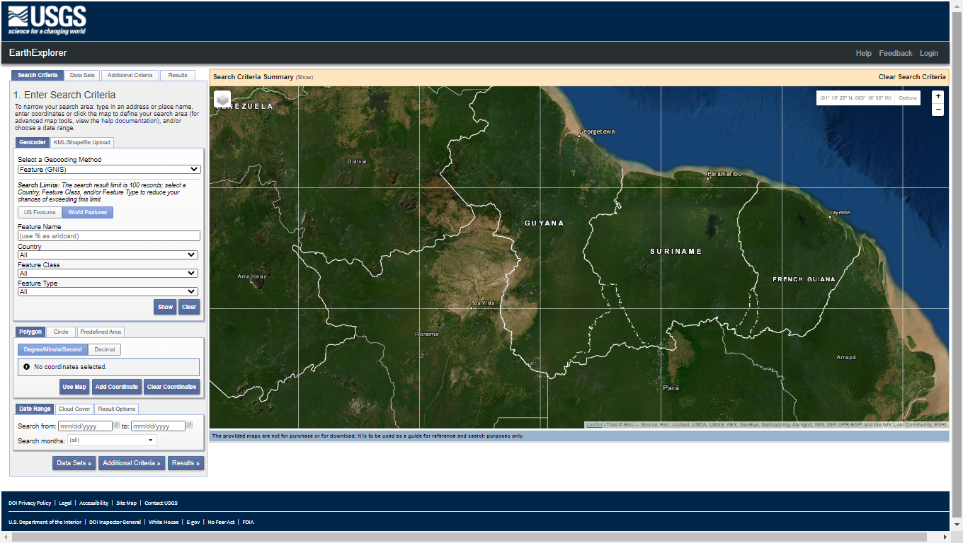The image size is (963, 543).
Task: Open the Cloud Cover tab
Action: [x=74, y=409]
